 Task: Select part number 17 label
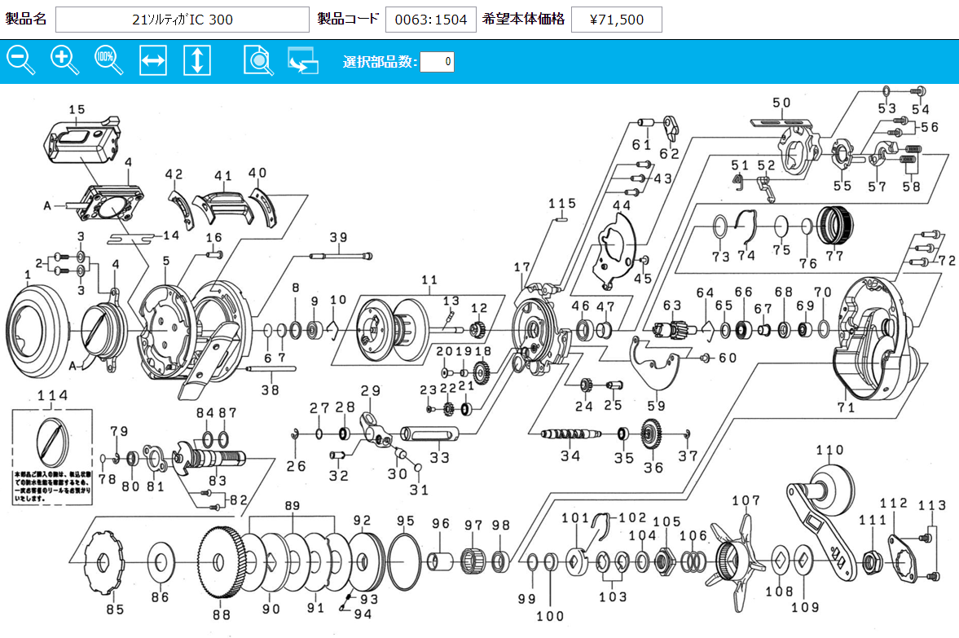pos(521,267)
